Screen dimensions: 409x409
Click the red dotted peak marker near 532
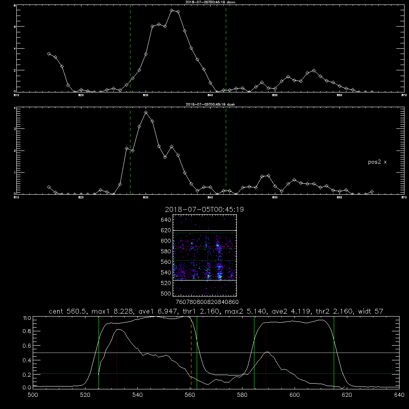(x=117, y=352)
